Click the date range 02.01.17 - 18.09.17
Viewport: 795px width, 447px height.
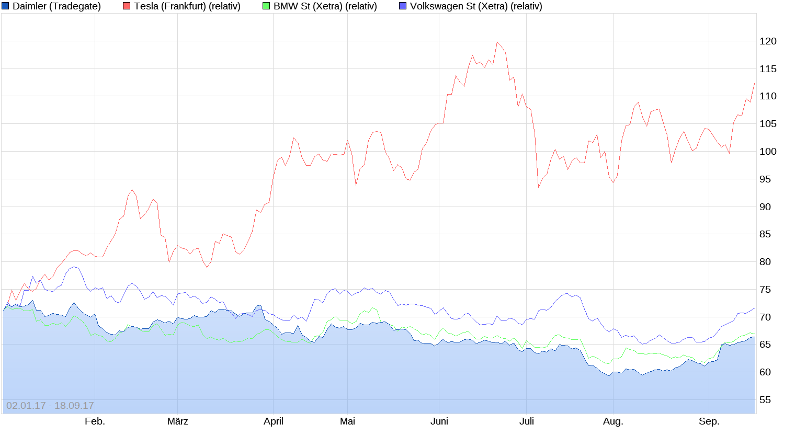click(50, 406)
